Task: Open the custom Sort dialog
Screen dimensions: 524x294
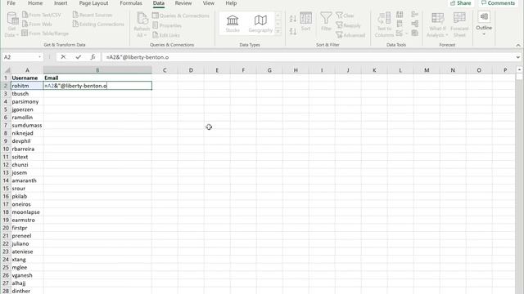Action: point(305,22)
